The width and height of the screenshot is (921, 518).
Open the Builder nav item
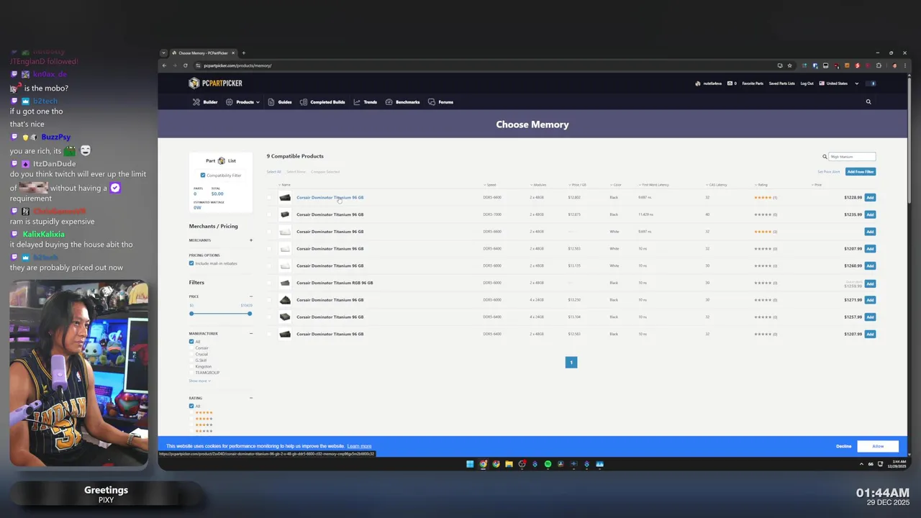click(205, 102)
